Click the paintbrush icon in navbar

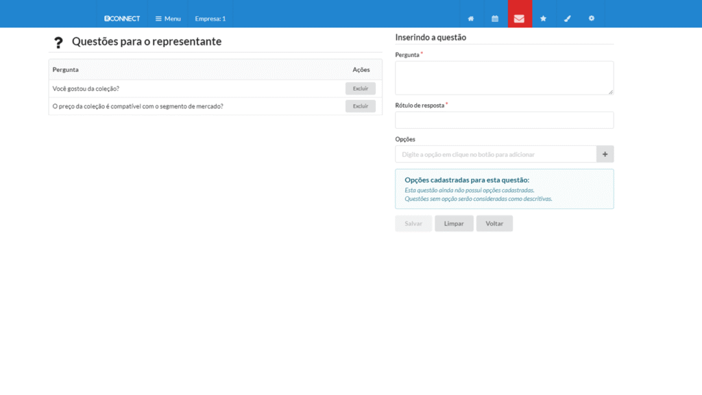click(x=567, y=19)
